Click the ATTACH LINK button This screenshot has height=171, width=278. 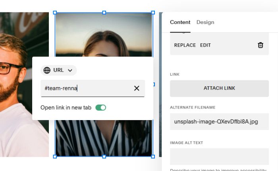219,88
